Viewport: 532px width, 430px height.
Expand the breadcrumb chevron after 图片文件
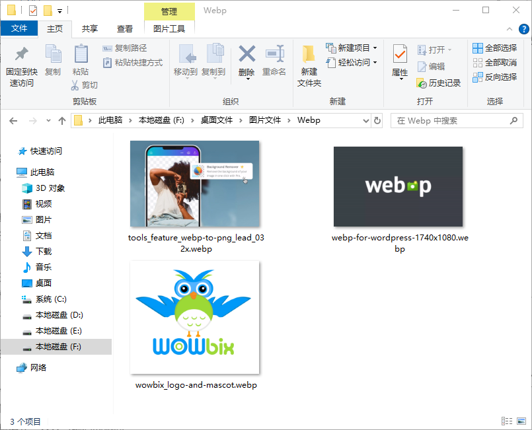[x=289, y=121]
